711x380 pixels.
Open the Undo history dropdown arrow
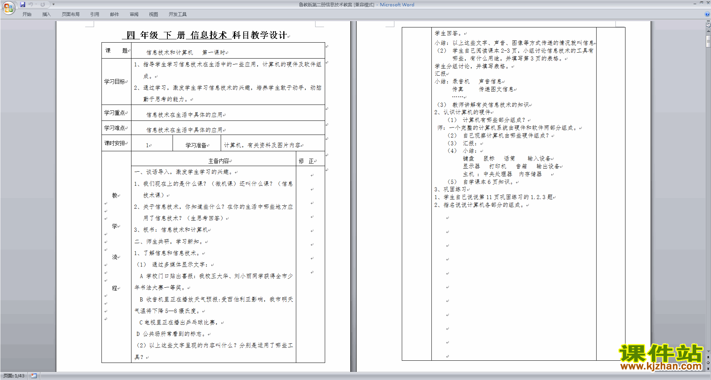(36, 4)
